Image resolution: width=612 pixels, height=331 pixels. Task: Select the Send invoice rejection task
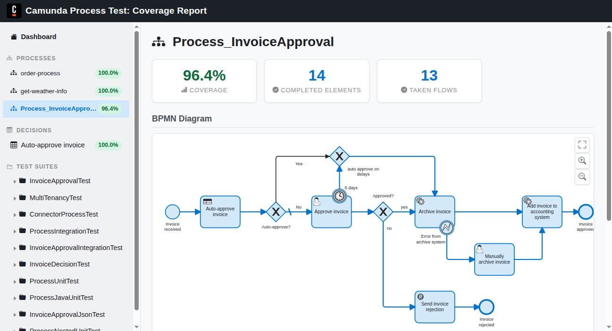click(x=435, y=307)
